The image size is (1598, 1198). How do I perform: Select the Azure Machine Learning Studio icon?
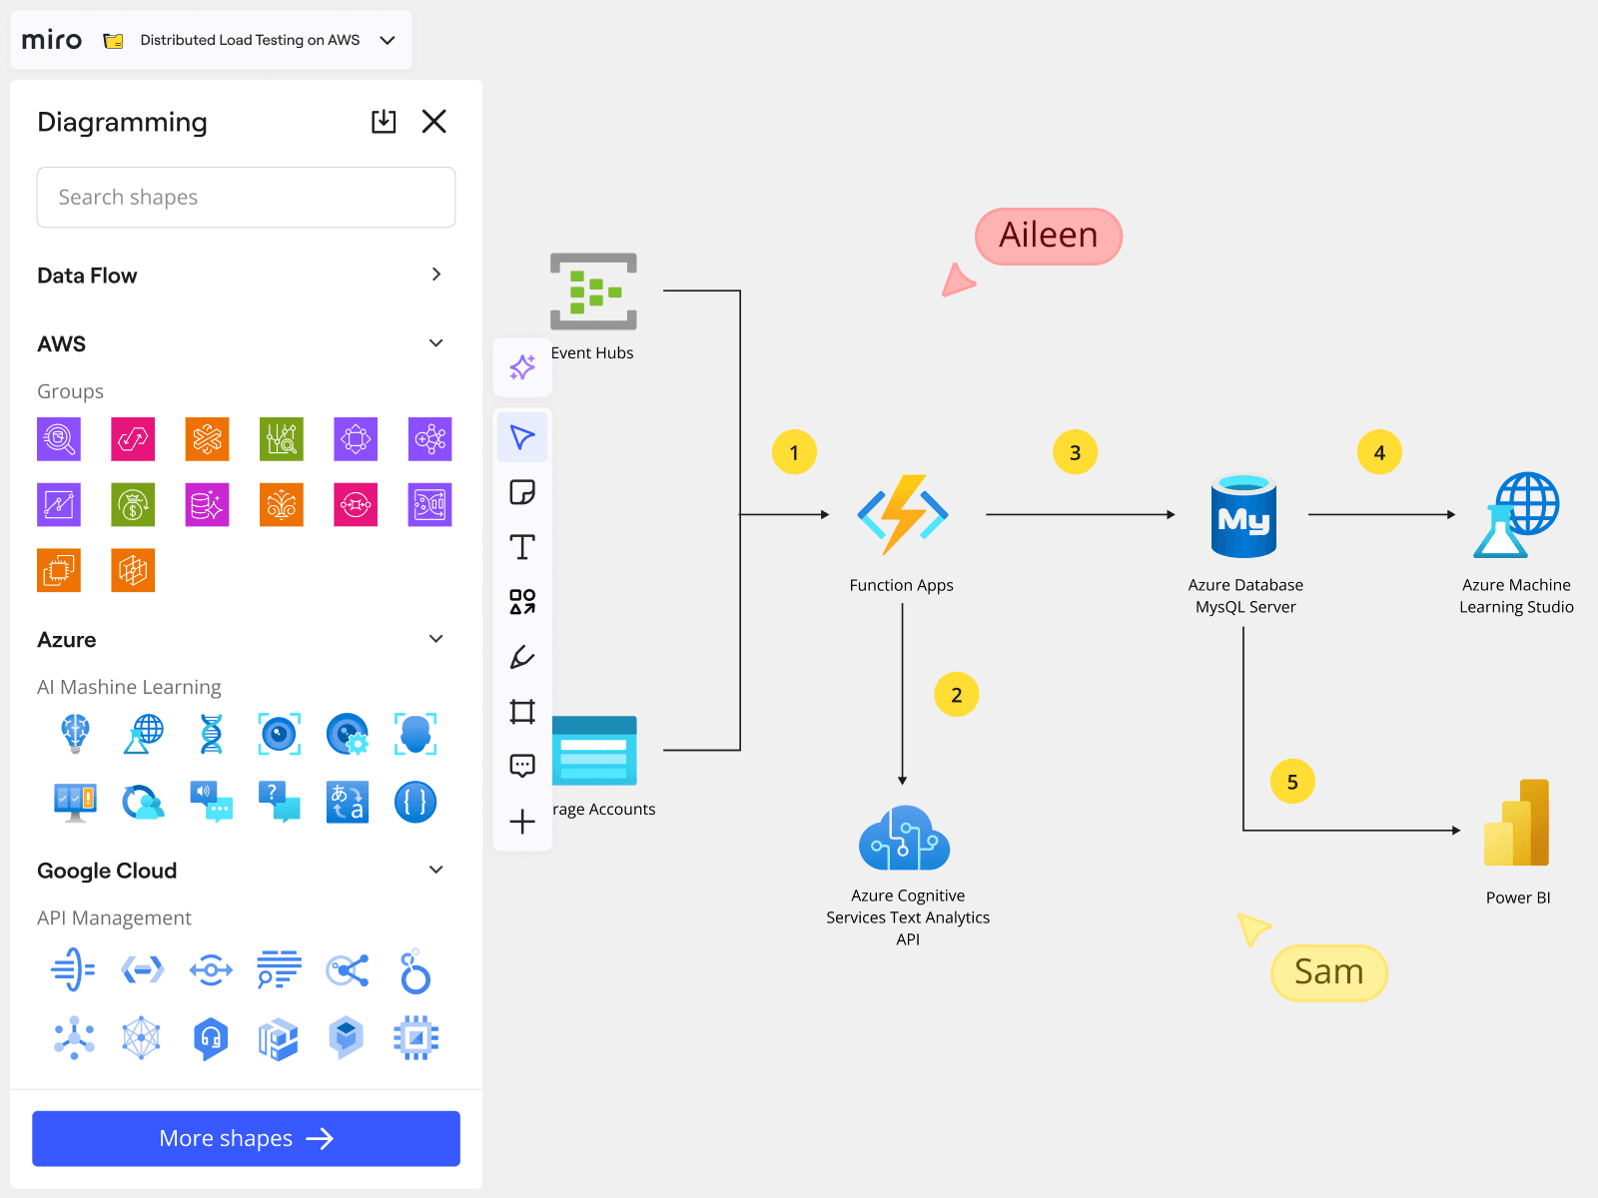(1516, 515)
